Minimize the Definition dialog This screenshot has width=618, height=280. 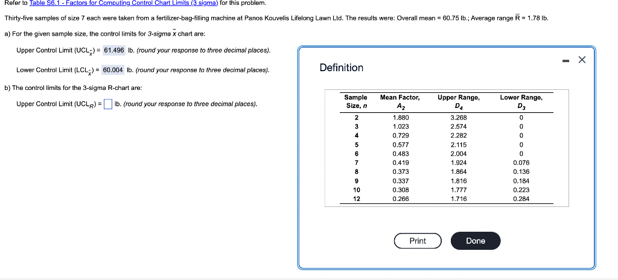point(565,60)
